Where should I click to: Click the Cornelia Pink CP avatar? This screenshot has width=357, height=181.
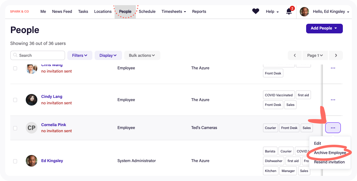tap(32, 128)
